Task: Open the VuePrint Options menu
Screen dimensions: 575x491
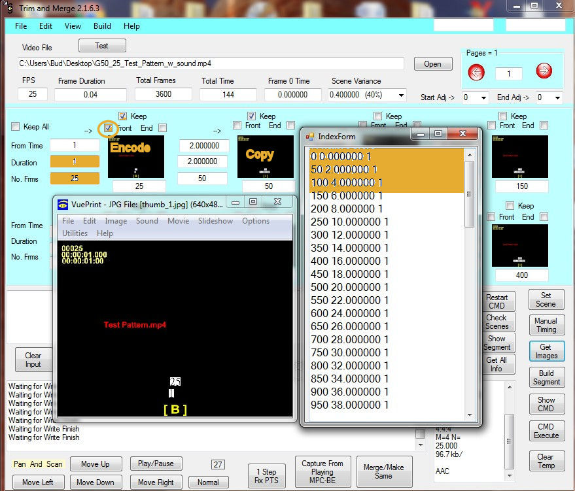Action: (x=256, y=221)
